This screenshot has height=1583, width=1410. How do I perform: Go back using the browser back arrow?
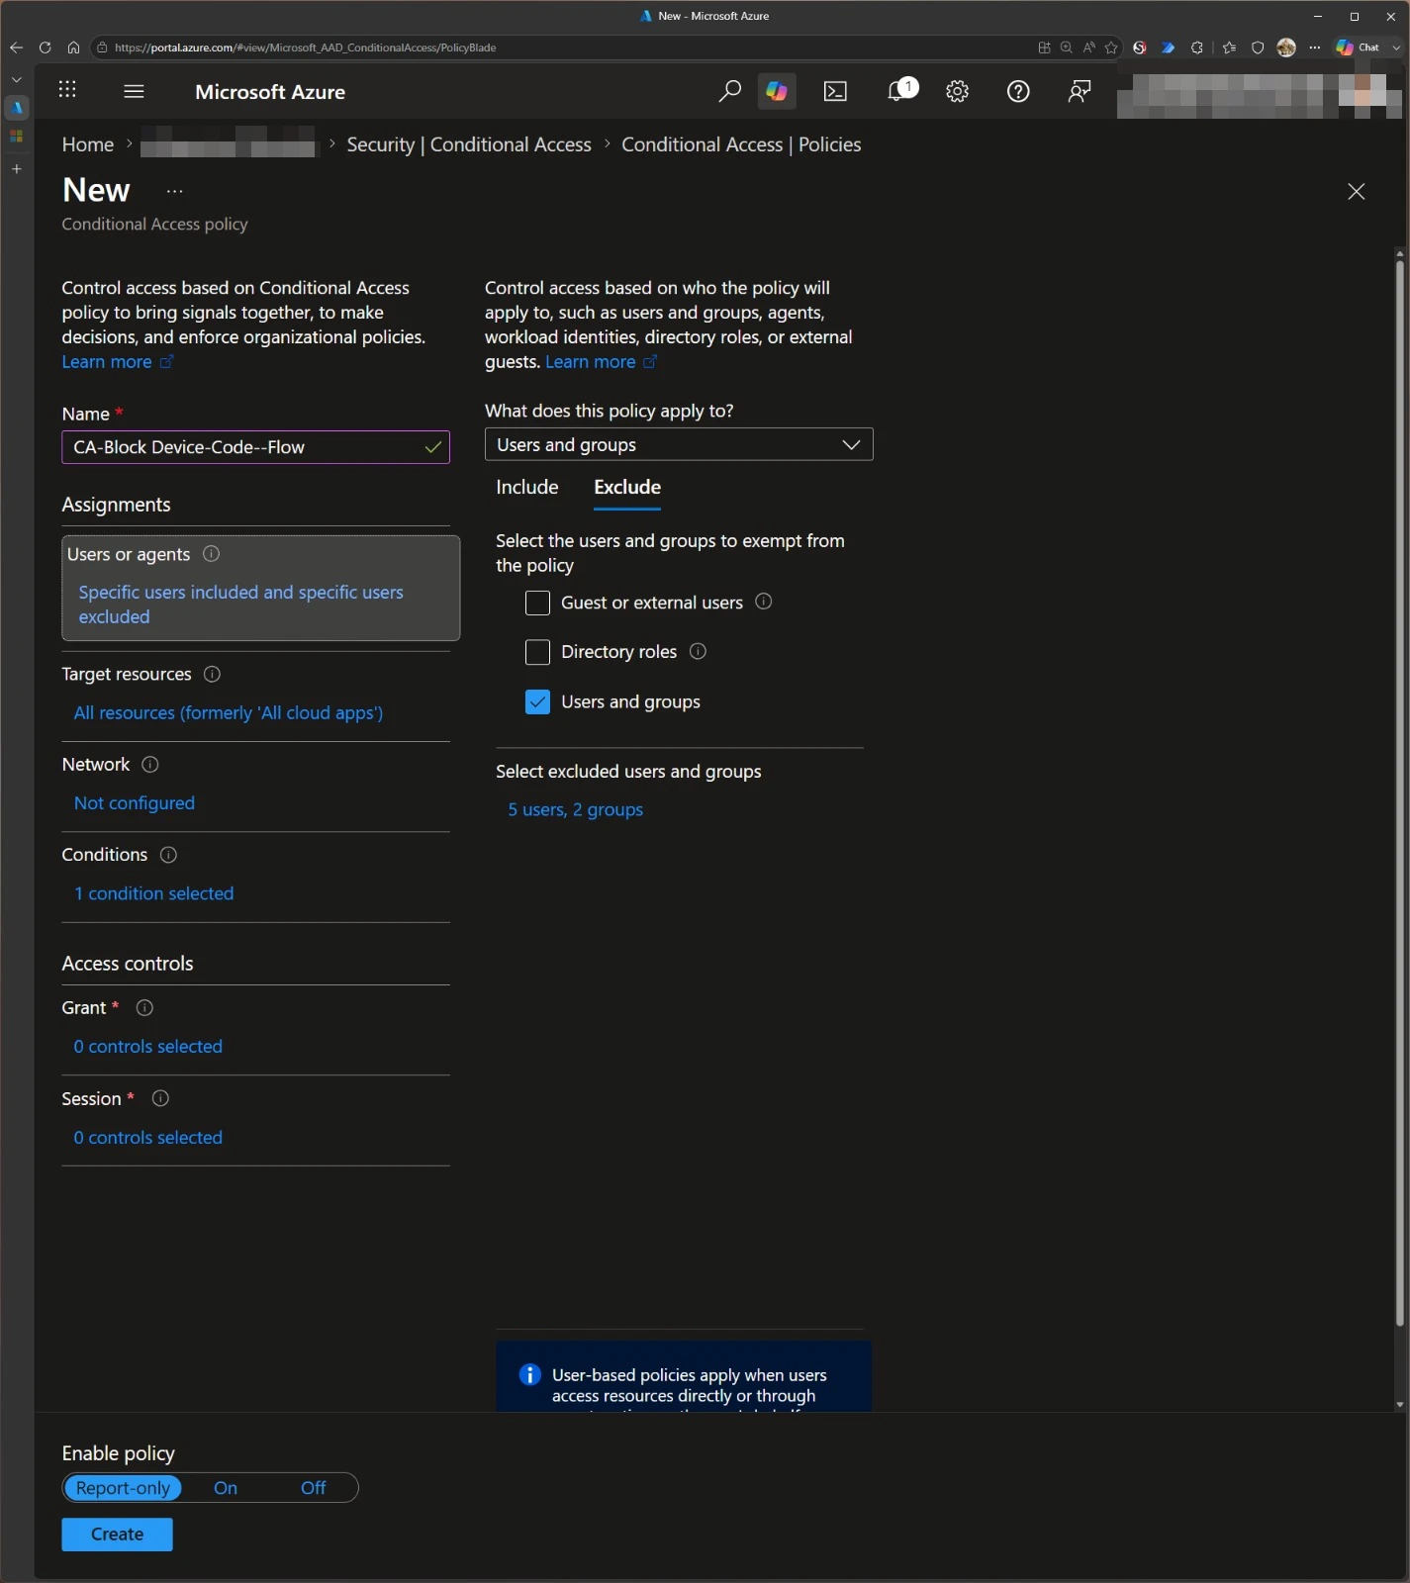(16, 47)
